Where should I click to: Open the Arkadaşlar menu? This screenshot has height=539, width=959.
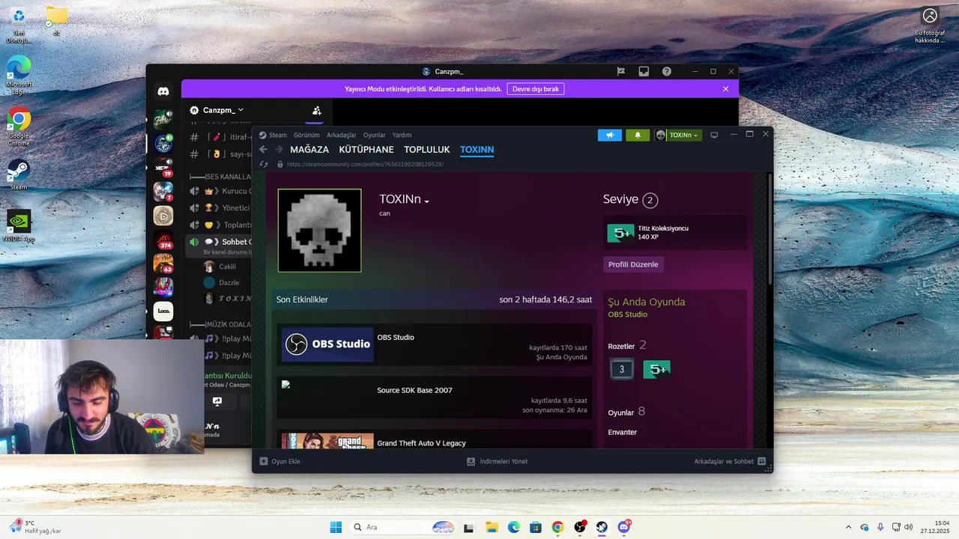tap(342, 135)
